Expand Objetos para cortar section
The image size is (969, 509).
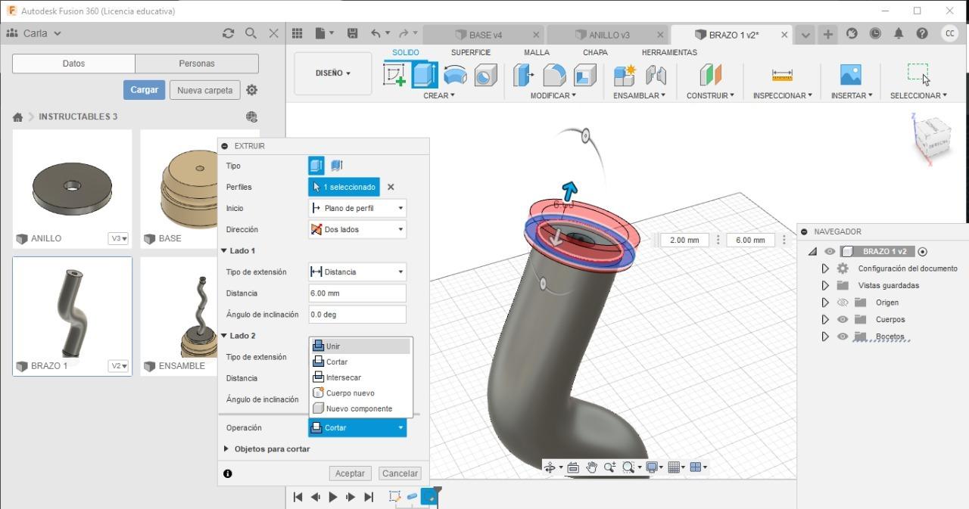click(x=226, y=449)
